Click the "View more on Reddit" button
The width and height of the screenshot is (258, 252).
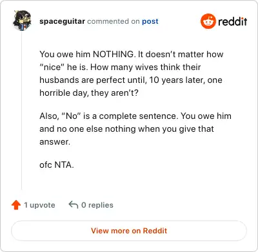(129, 231)
